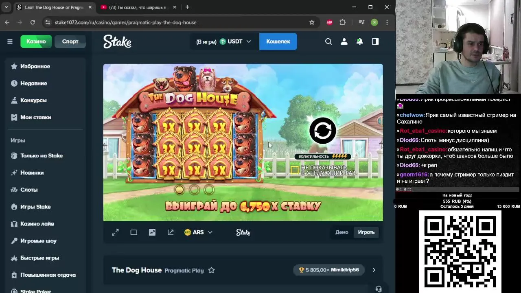
Task: Reload the browser page
Action: 33,22
